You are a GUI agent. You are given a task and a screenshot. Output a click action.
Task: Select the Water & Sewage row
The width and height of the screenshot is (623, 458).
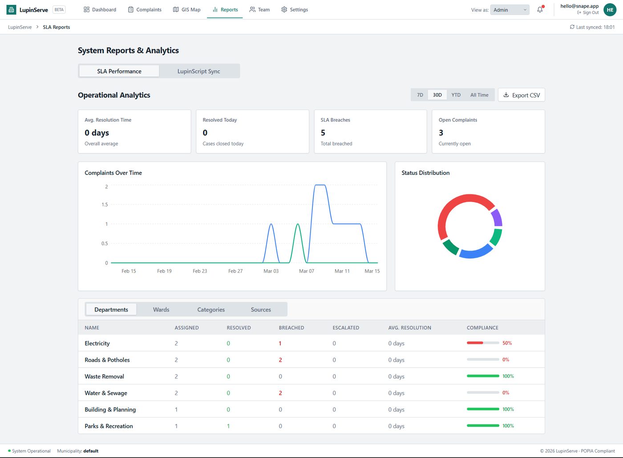coord(311,393)
